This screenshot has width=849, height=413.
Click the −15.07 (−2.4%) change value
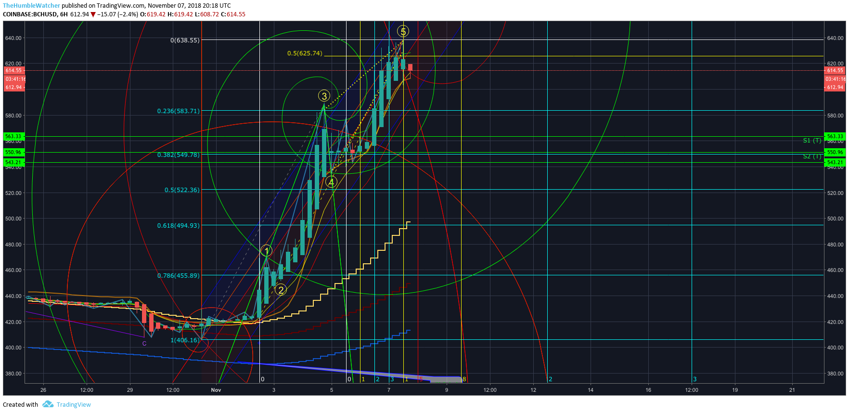click(x=118, y=14)
